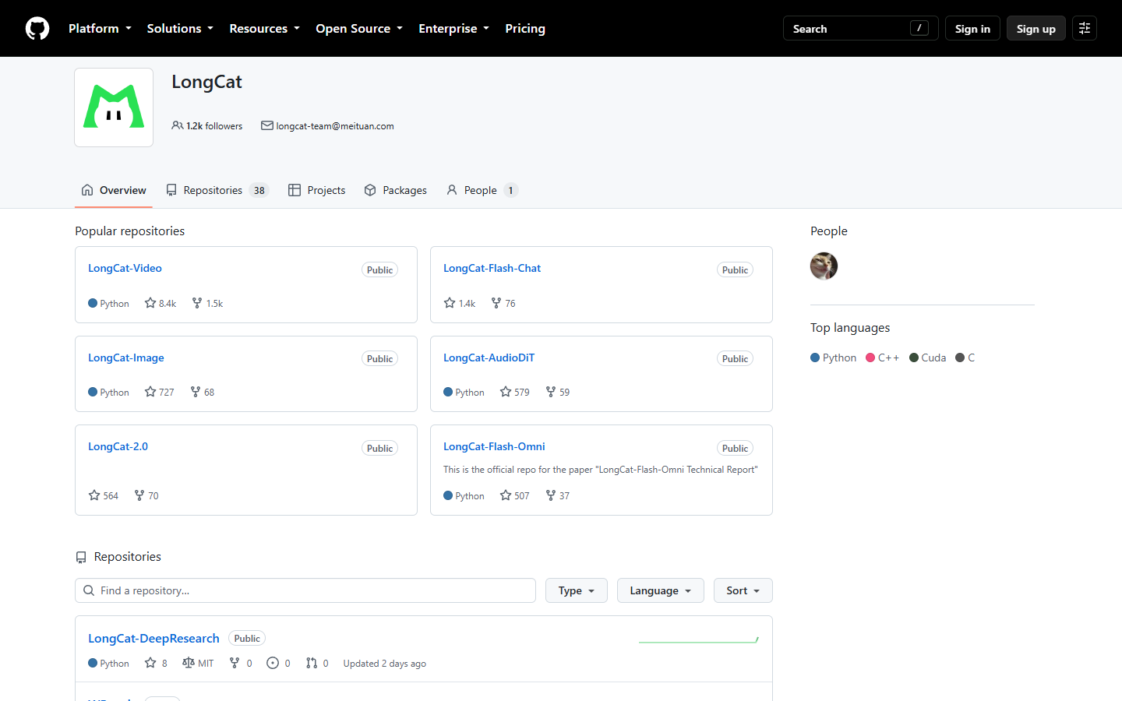Click the fork icon on LongCat-DeepResearch row

click(235, 663)
